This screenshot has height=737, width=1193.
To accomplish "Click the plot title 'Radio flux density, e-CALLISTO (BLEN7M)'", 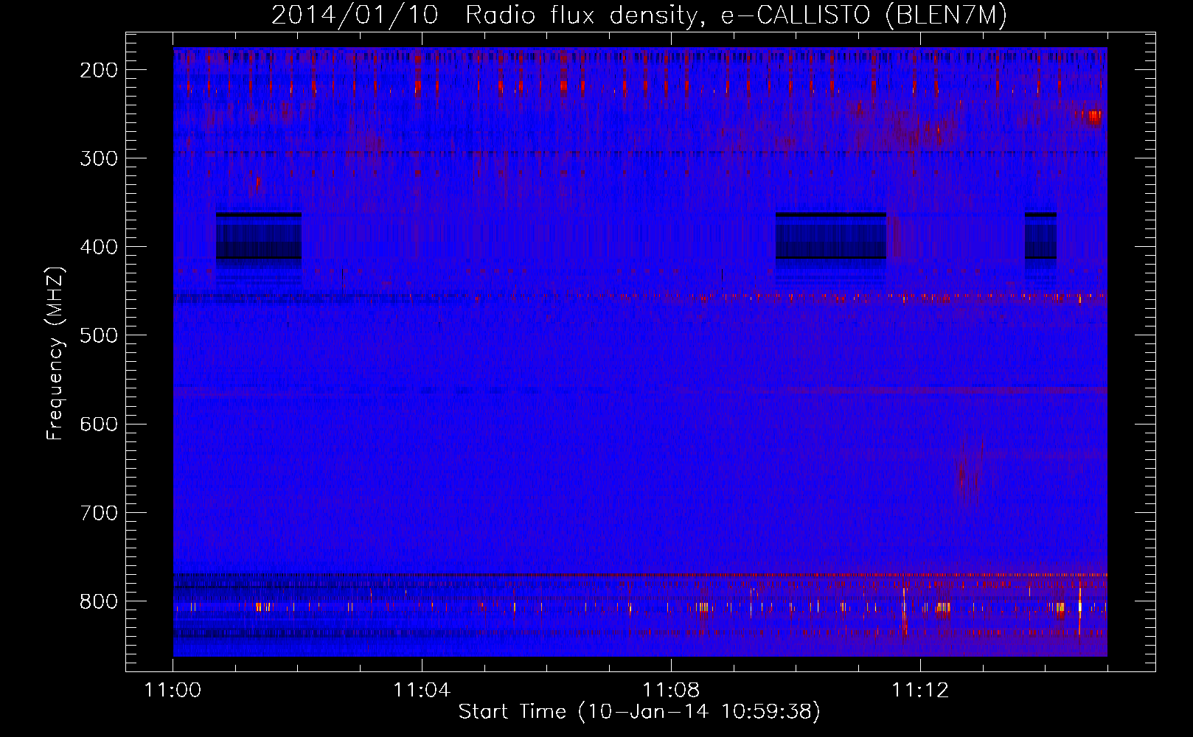I will [x=736, y=15].
